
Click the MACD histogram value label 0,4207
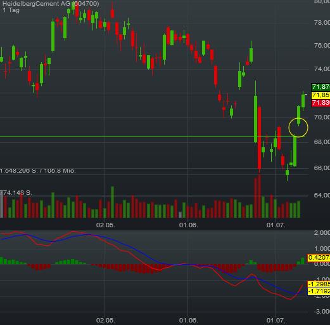pos(319,258)
